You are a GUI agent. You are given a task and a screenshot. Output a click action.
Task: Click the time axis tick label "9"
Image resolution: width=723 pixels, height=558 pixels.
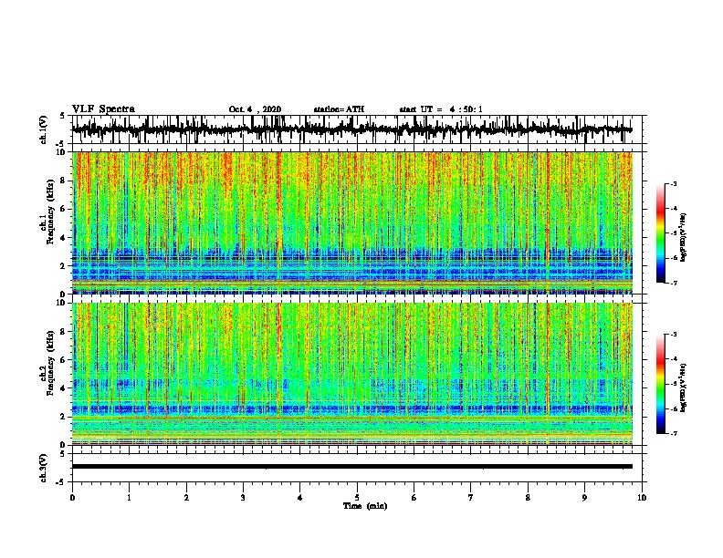[584, 498]
